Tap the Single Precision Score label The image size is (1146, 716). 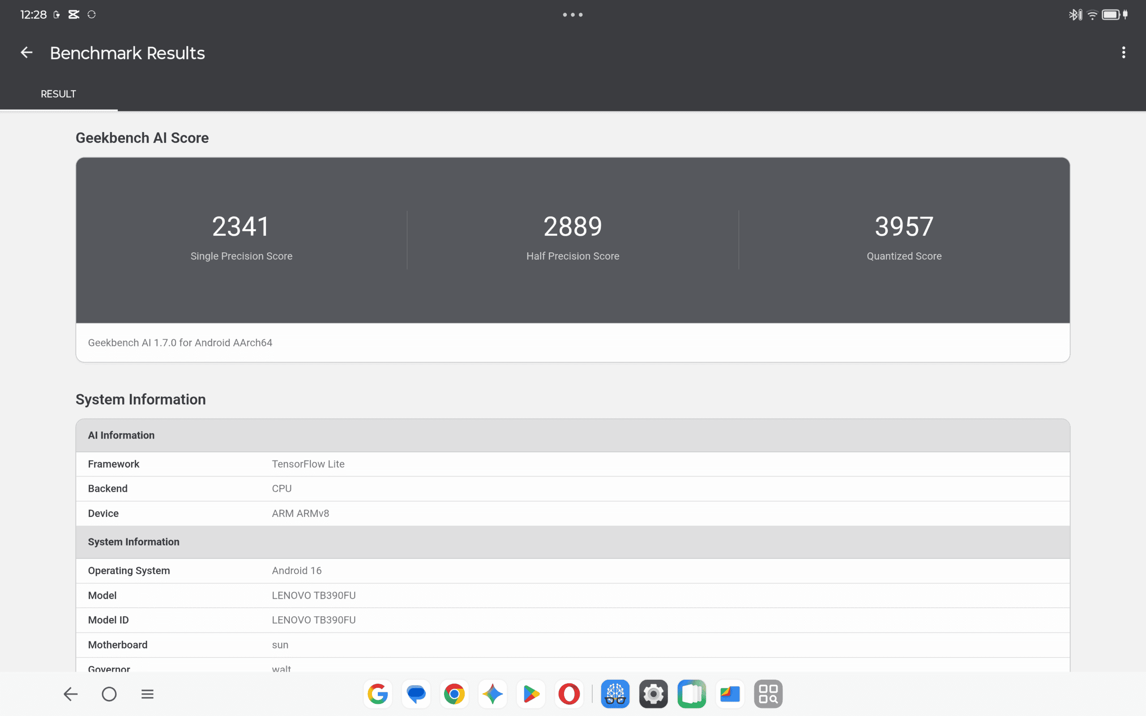coord(241,256)
